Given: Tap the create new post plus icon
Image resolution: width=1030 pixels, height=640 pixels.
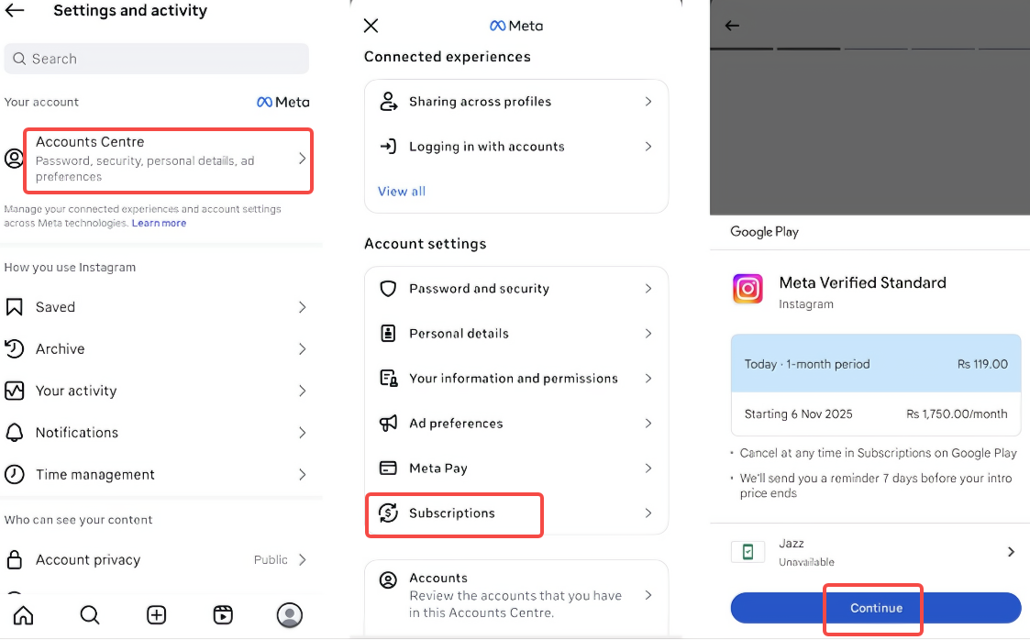Looking at the screenshot, I should click(x=157, y=615).
